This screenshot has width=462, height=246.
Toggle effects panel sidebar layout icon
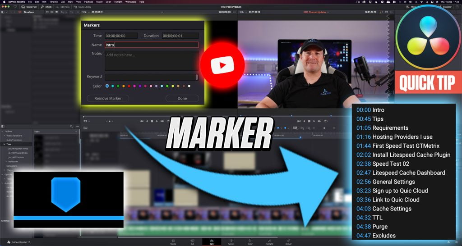pos(3,127)
